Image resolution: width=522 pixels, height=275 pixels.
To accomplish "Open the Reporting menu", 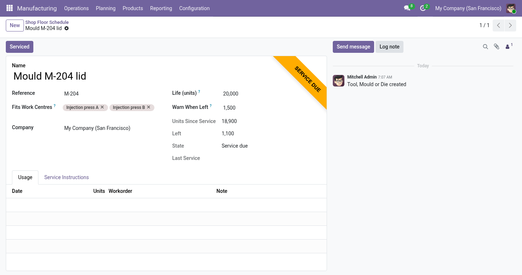I will (161, 8).
